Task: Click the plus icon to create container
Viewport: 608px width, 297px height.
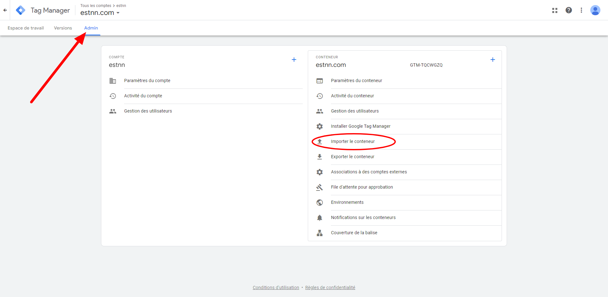Action: [x=492, y=60]
